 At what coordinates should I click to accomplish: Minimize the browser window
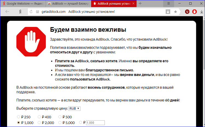pyautogui.click(x=180, y=4)
